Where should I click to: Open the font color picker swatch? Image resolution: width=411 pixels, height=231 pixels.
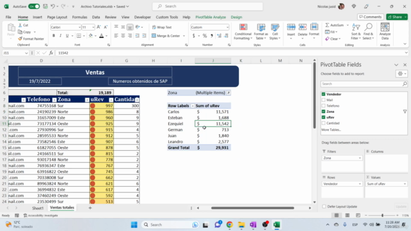coord(101,36)
